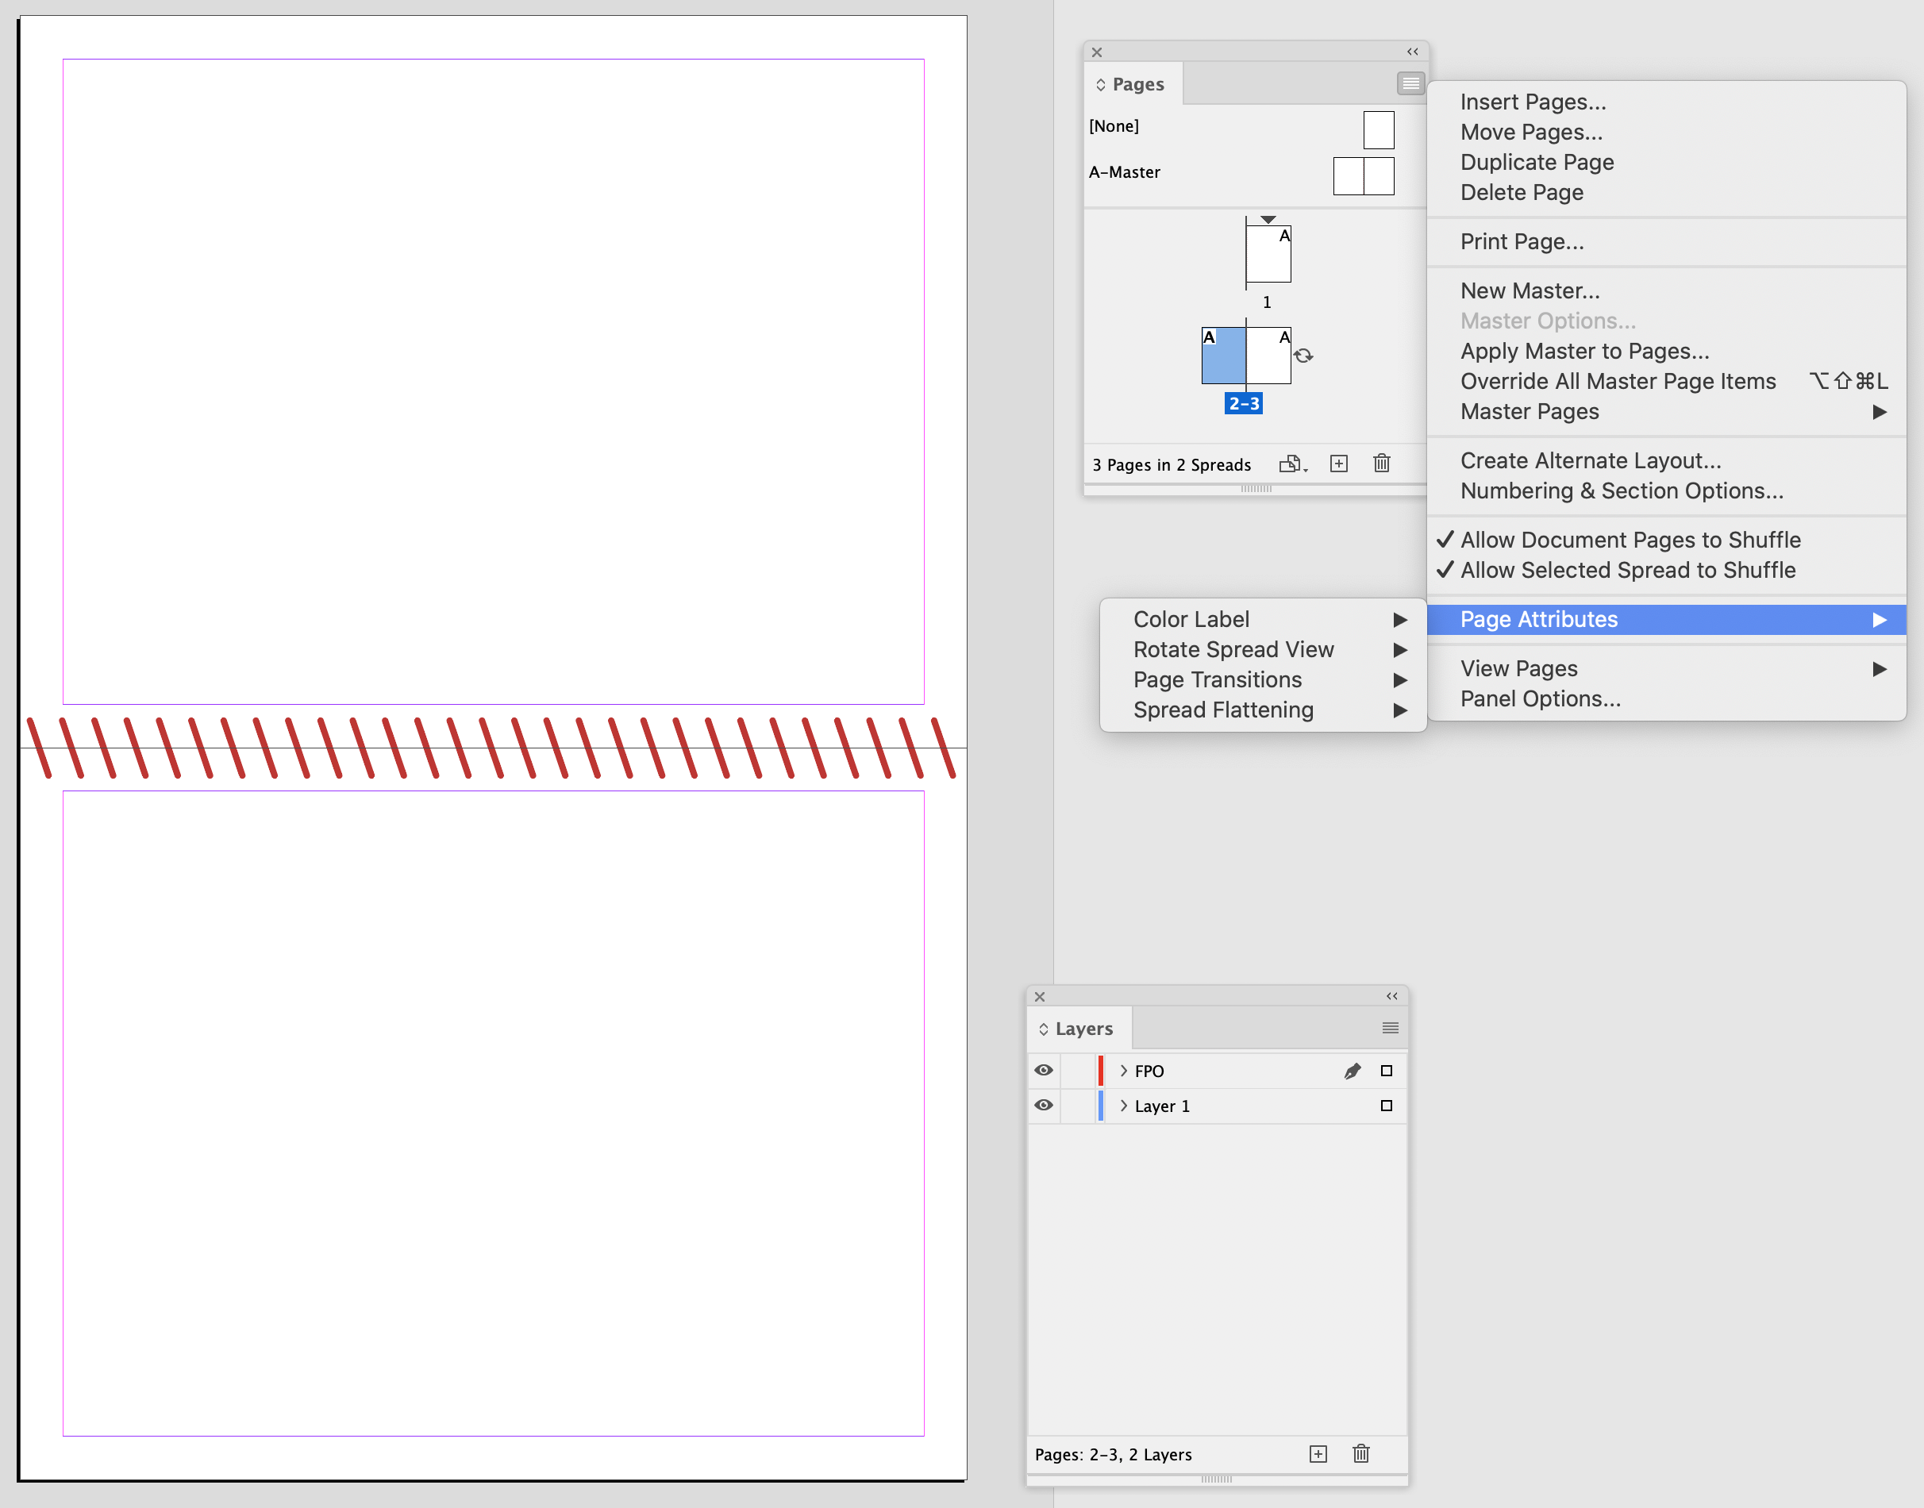
Task: Choose Insert Pages from the menu
Action: (1533, 102)
